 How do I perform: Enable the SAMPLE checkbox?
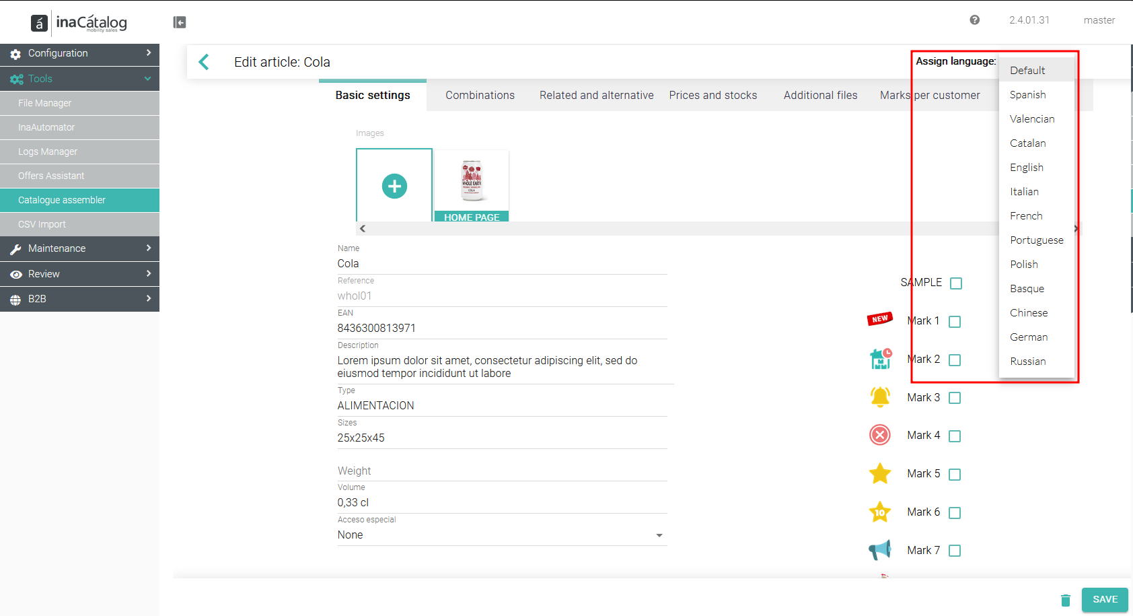tap(956, 283)
